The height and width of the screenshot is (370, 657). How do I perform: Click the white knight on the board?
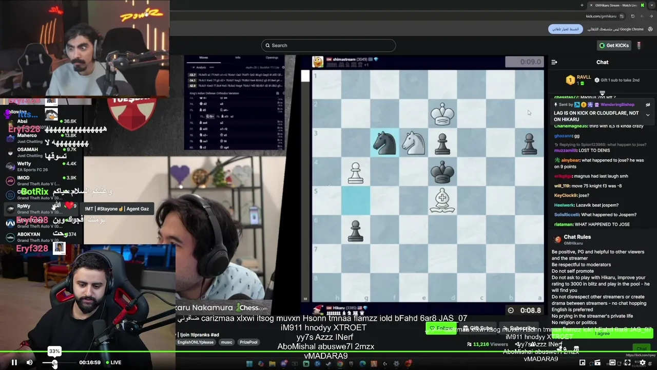(x=413, y=142)
